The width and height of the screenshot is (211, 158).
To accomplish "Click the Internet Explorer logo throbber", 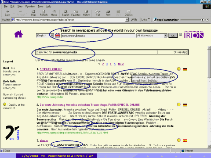I will click(x=207, y=7).
